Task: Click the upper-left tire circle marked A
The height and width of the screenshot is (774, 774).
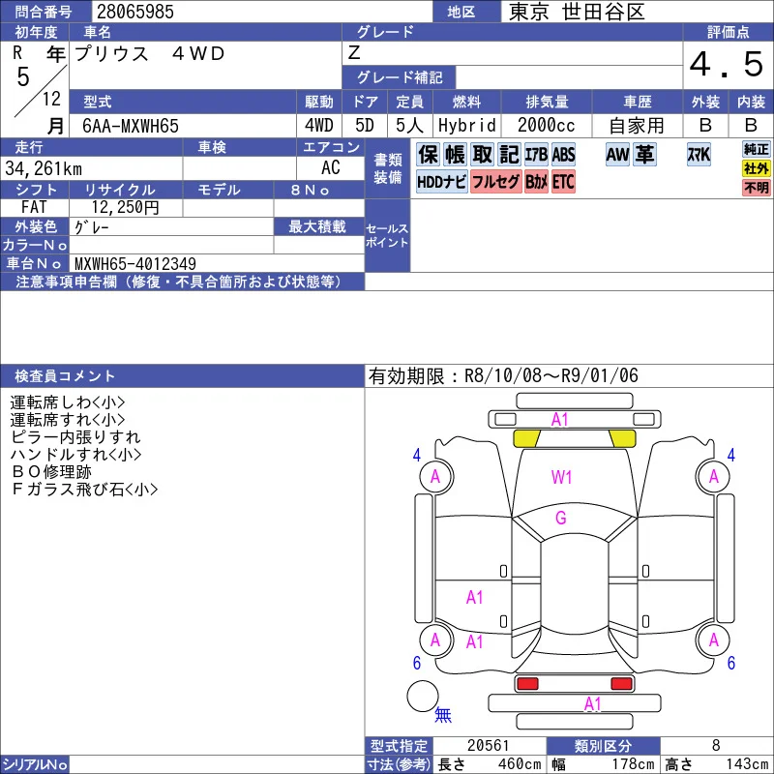Action: [x=436, y=476]
